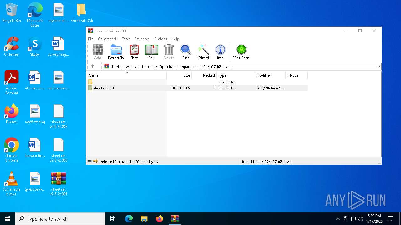Open the Favorites menu
401x225 pixels.
tap(142, 39)
